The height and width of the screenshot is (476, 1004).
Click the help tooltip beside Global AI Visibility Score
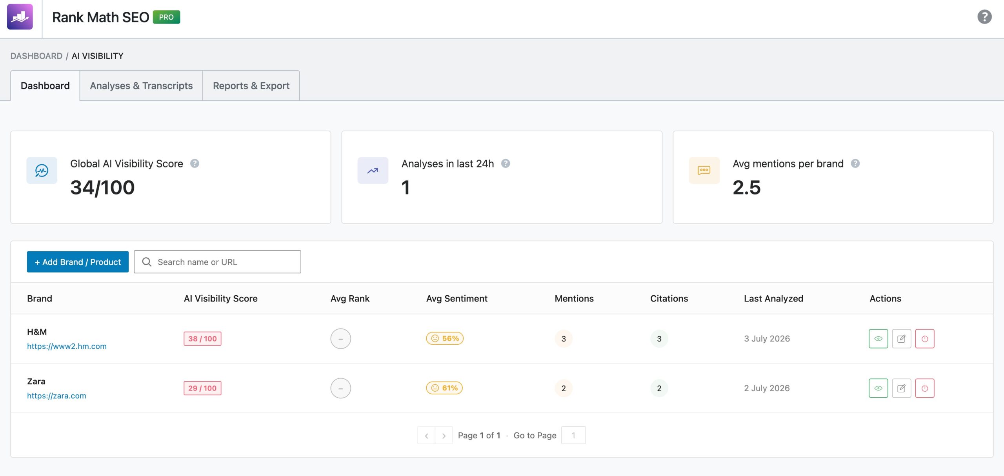tap(195, 164)
